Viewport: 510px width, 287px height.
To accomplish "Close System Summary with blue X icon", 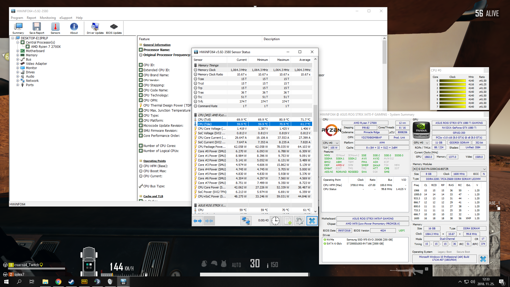I will [483, 259].
